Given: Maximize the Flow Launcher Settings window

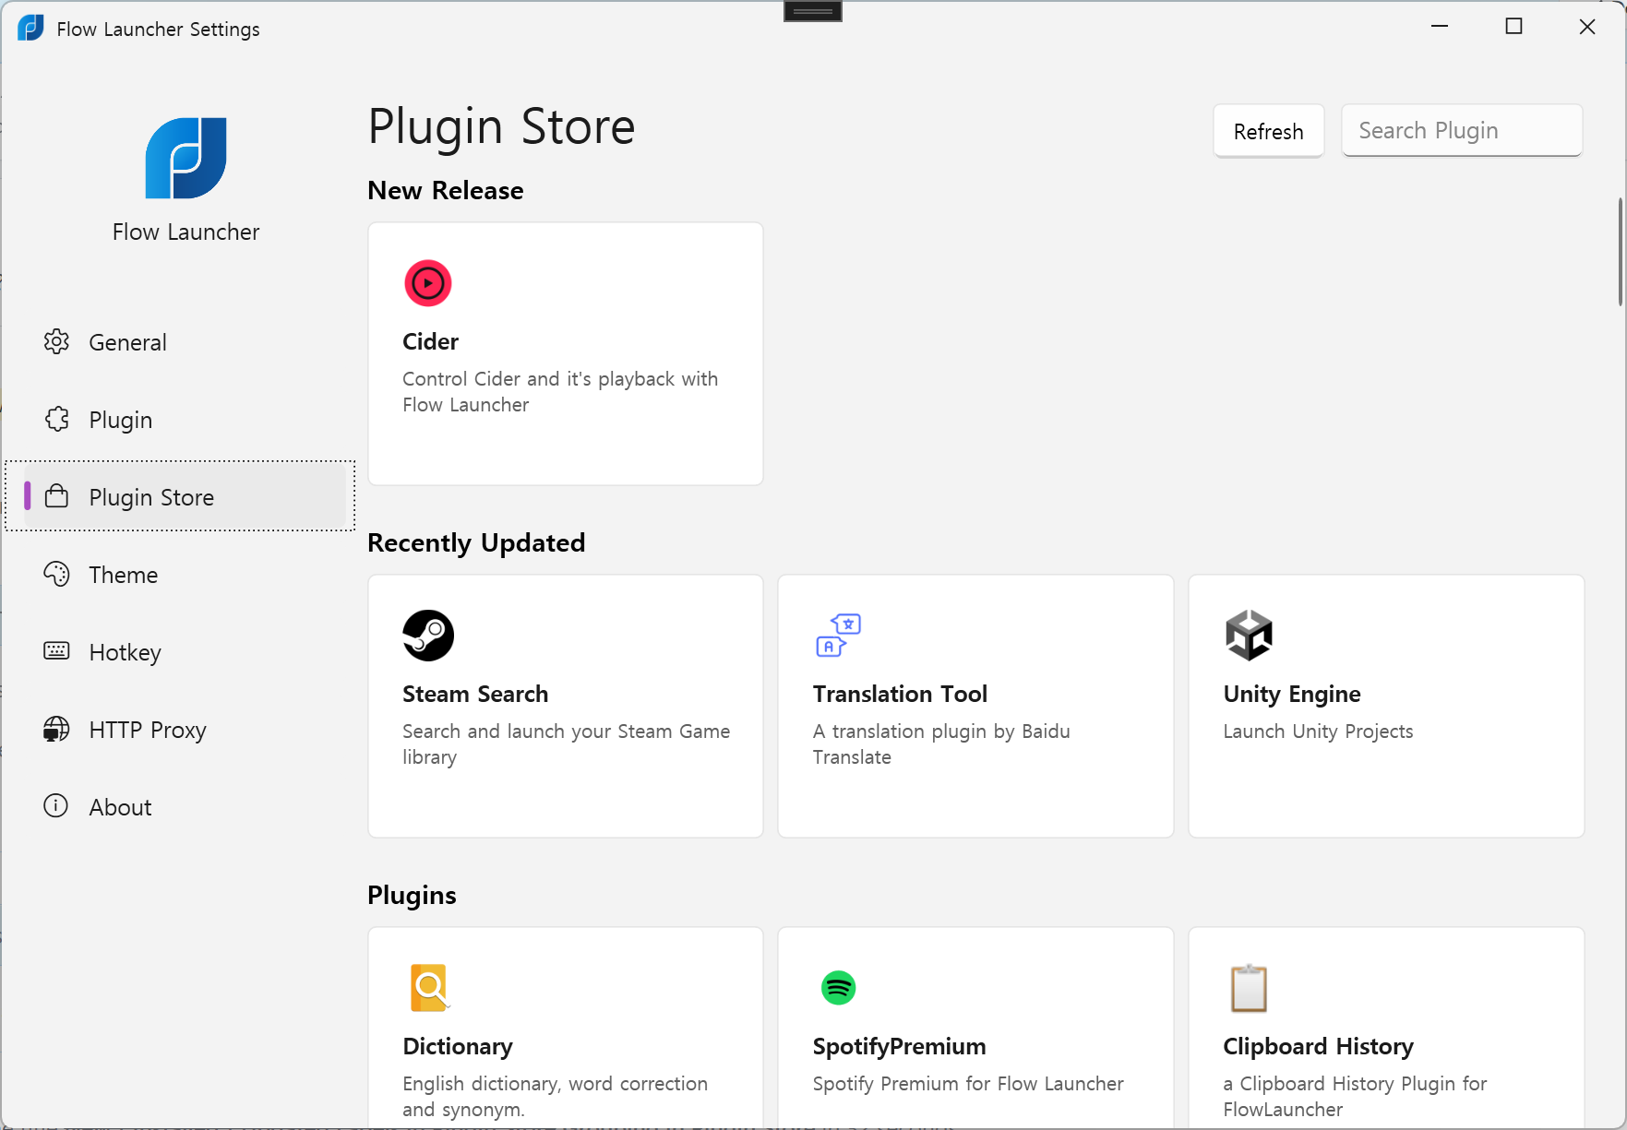Looking at the screenshot, I should click(1513, 27).
